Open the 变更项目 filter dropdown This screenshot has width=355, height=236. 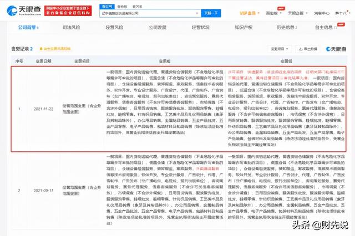(x=280, y=49)
